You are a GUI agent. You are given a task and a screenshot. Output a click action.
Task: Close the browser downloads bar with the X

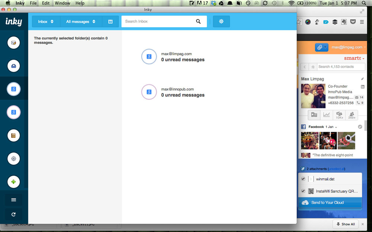click(x=362, y=224)
